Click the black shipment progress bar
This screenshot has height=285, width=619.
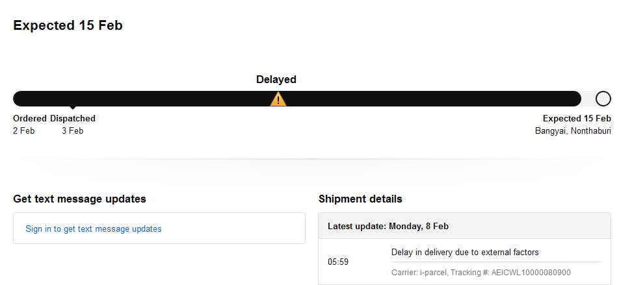tap(297, 99)
